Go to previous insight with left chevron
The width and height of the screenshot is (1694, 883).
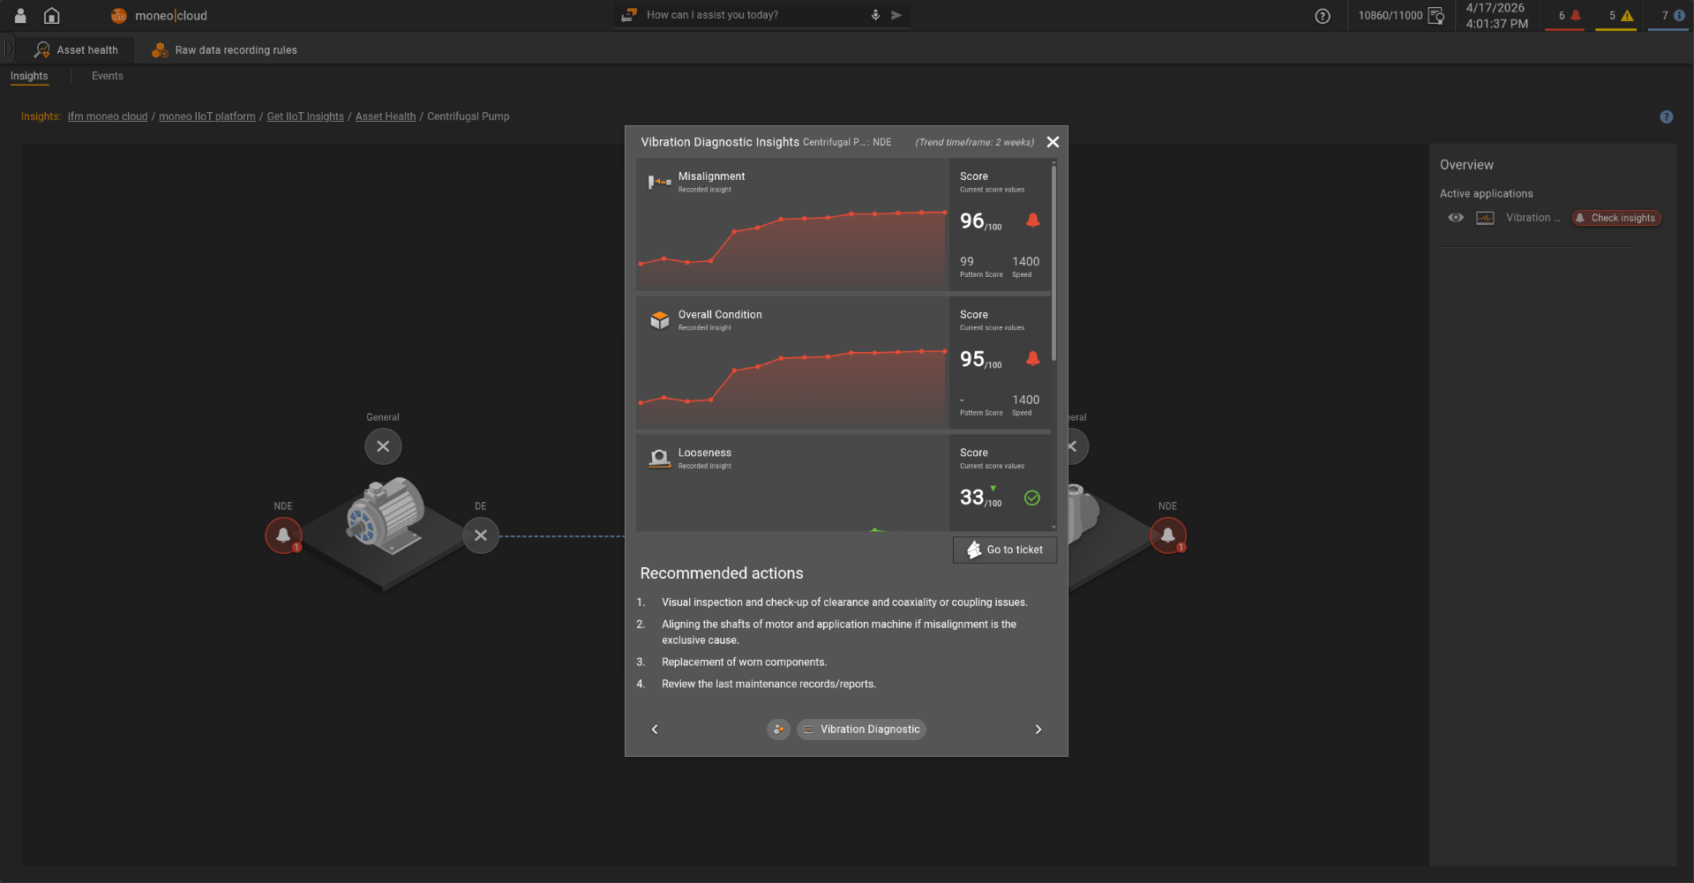coord(655,730)
